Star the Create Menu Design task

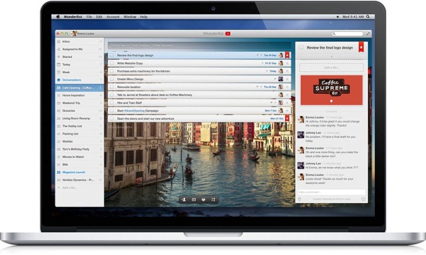(287, 79)
